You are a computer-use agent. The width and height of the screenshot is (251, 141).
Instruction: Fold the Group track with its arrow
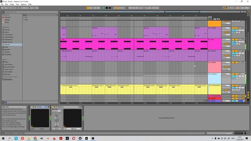click(209, 74)
